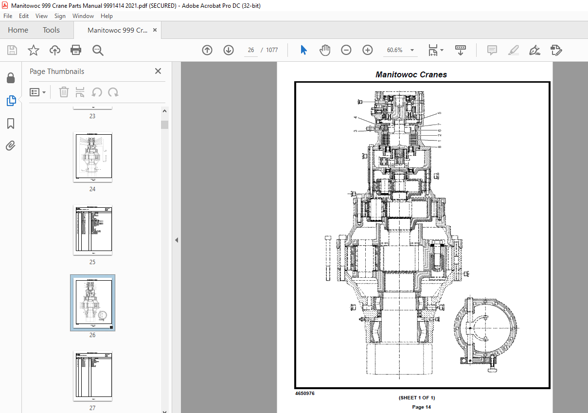Close the Manitowoc 999 document tab
The image size is (588, 413).
155,30
